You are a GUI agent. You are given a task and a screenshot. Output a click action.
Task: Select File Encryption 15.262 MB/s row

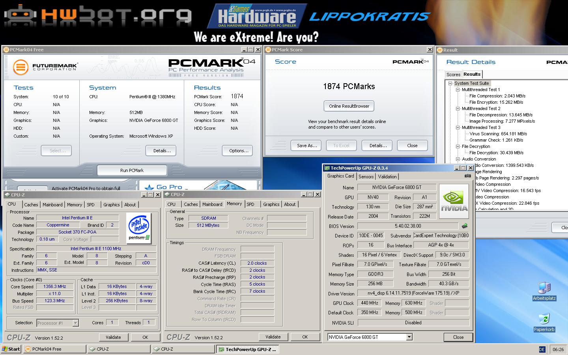tap(496, 102)
